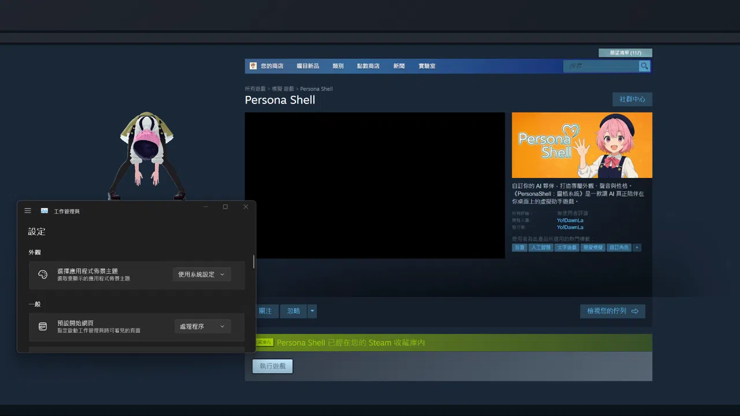
Task: Open the 矚目新品 menu
Action: (x=308, y=66)
